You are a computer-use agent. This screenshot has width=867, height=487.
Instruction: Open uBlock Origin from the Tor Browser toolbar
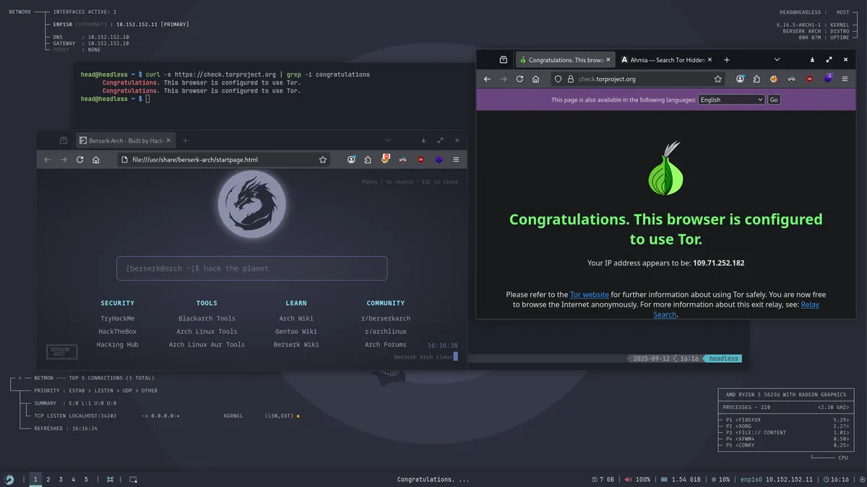click(809, 79)
